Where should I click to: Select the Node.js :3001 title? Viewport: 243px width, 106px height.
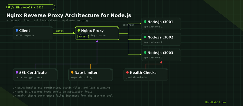click(x=160, y=22)
